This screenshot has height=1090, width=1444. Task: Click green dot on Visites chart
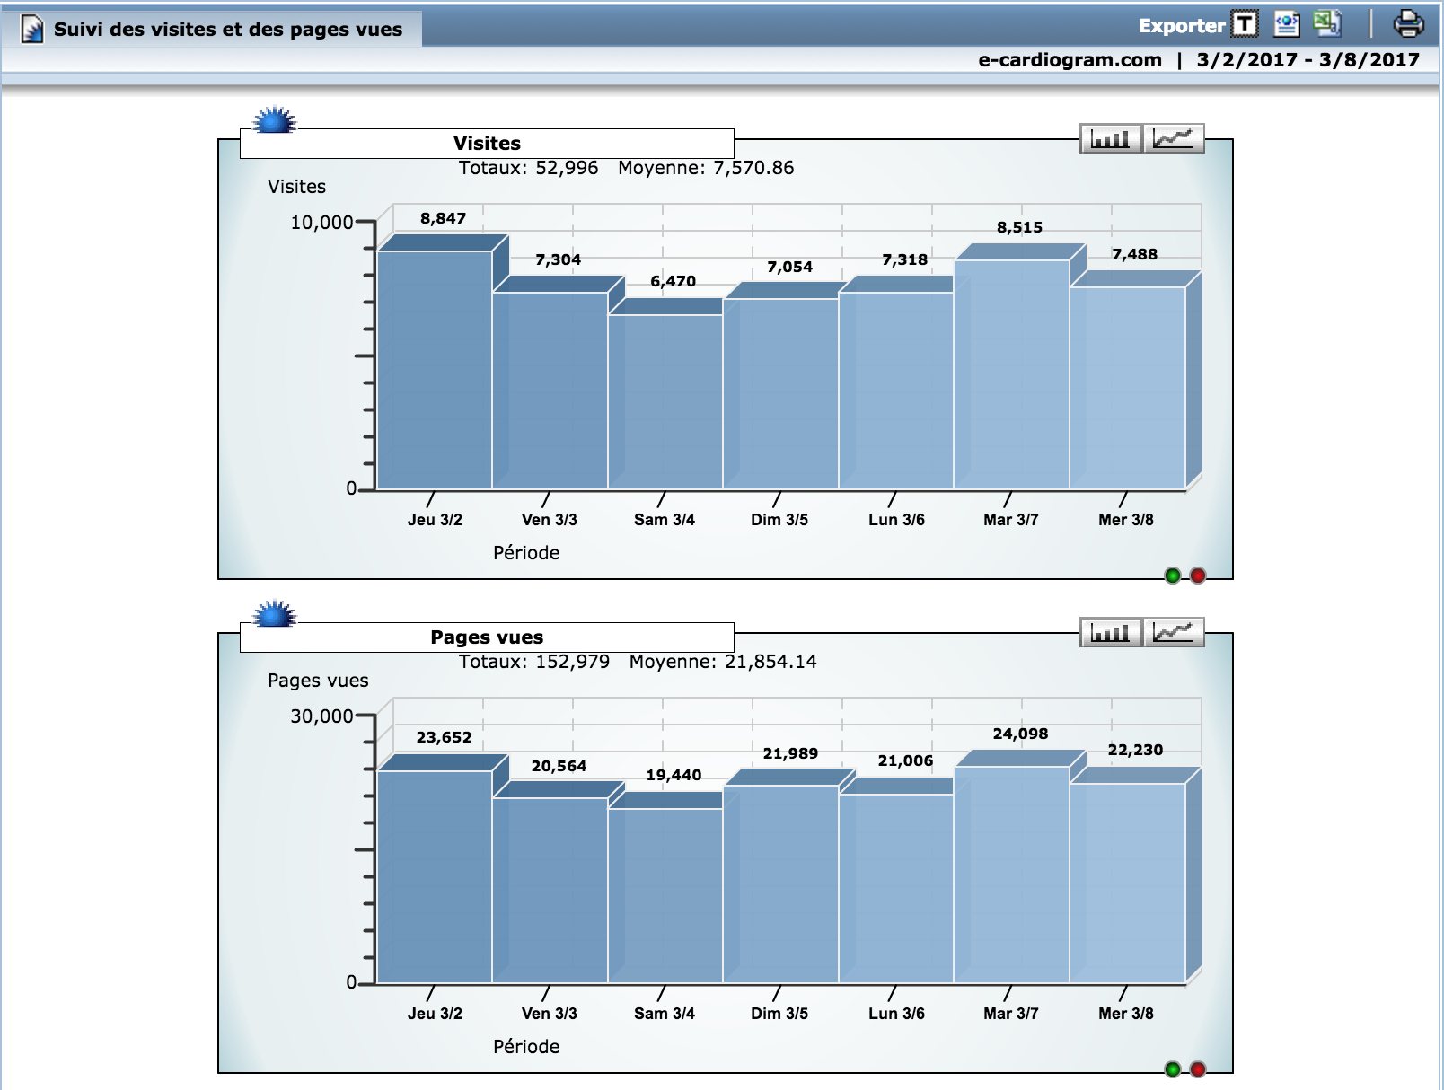coord(1172,576)
